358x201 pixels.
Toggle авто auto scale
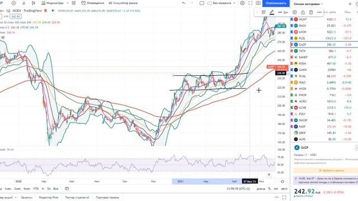284,189
